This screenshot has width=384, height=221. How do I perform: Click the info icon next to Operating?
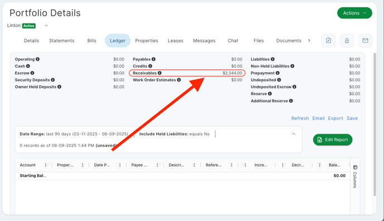point(37,59)
